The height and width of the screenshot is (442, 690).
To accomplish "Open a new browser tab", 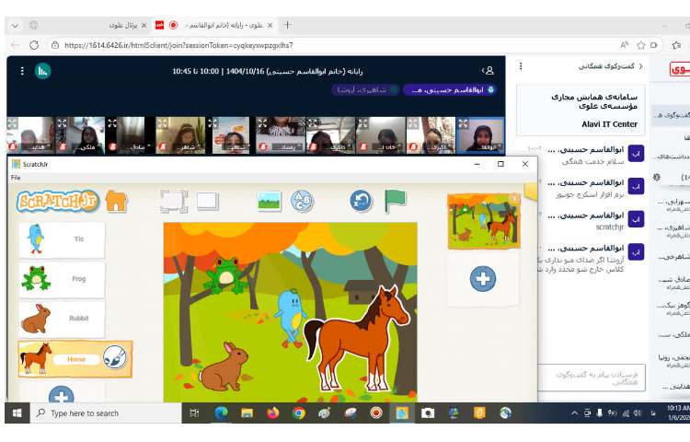I will (287, 25).
